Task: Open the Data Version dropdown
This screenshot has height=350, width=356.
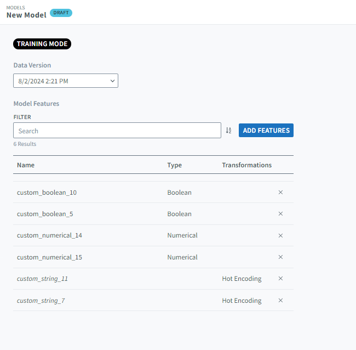Action: tap(66, 81)
